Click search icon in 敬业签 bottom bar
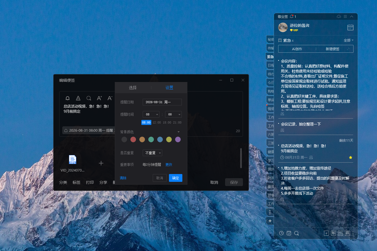 (297, 233)
